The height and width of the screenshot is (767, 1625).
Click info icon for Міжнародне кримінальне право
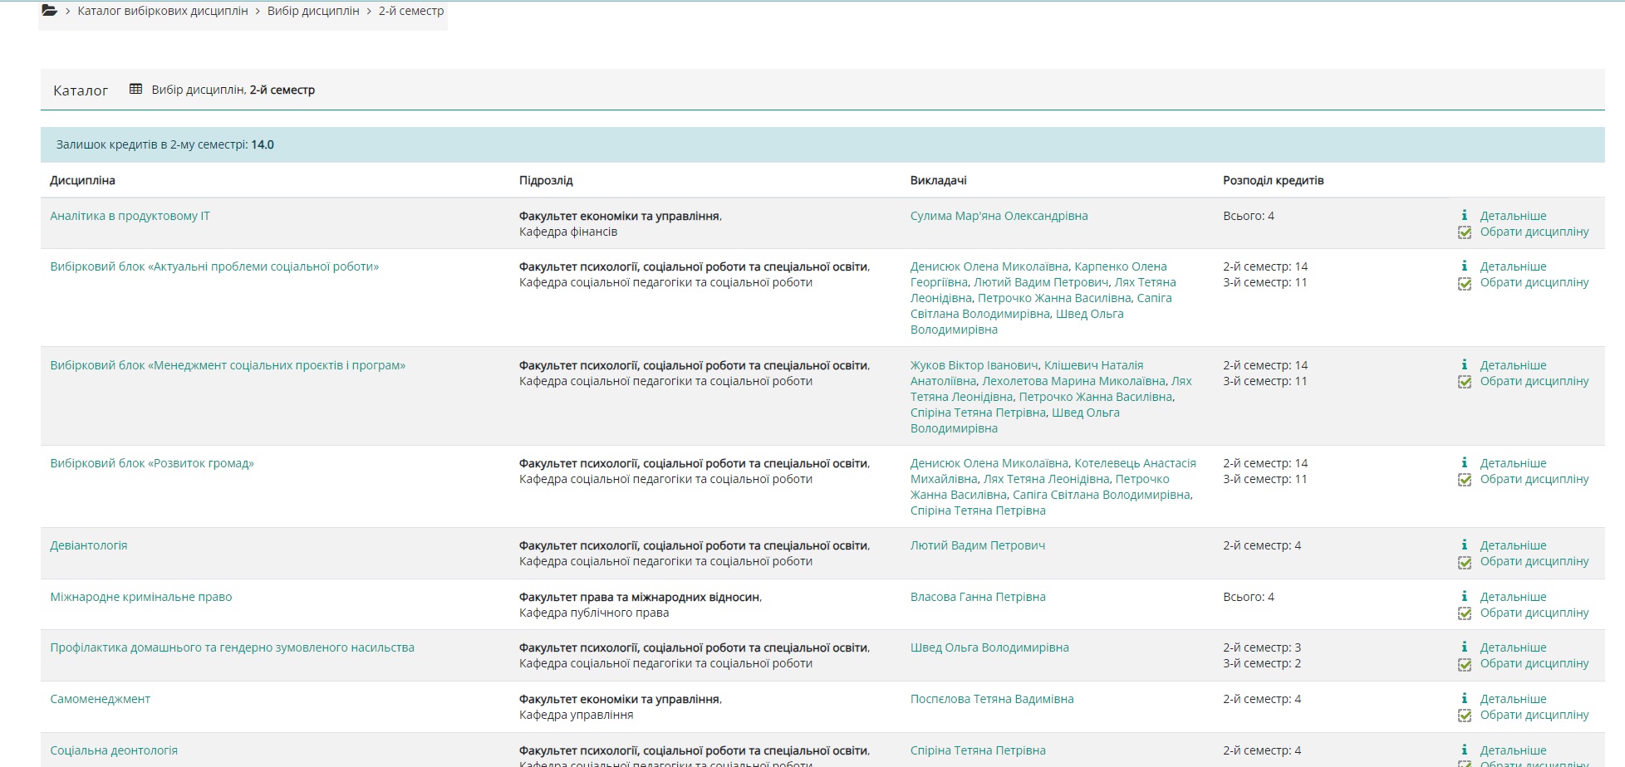click(1464, 596)
